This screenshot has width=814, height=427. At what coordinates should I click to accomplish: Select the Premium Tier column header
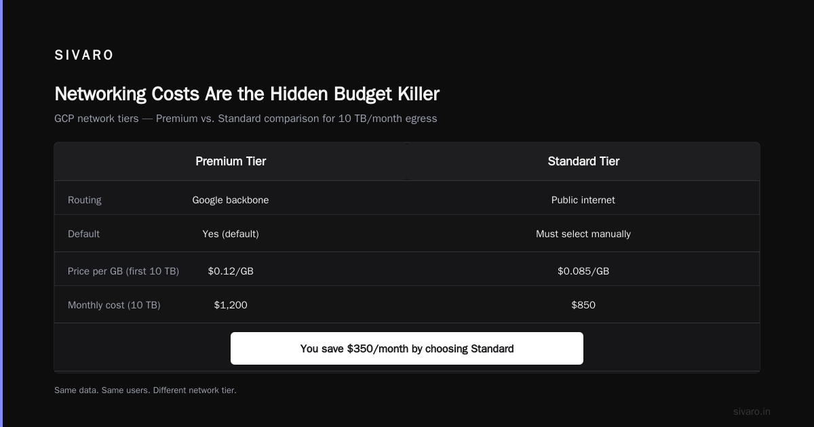(x=231, y=161)
